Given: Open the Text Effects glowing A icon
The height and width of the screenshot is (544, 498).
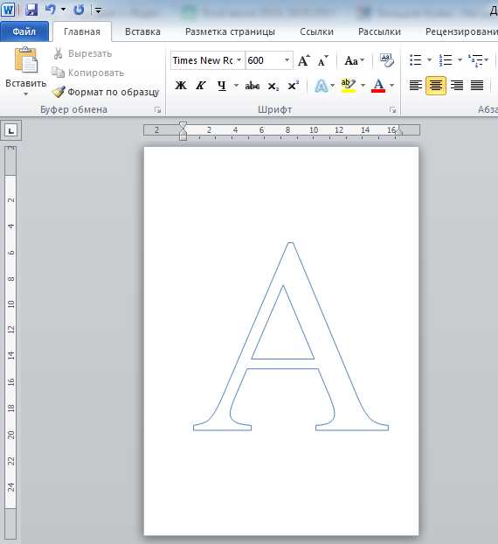Looking at the screenshot, I should (321, 86).
